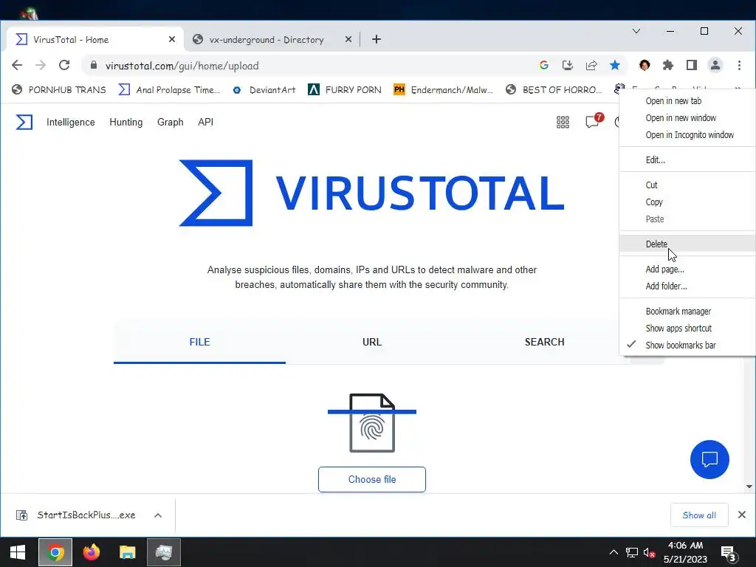Open the blue chat bubble button
Image resolution: width=756 pixels, height=567 pixels.
coord(709,459)
